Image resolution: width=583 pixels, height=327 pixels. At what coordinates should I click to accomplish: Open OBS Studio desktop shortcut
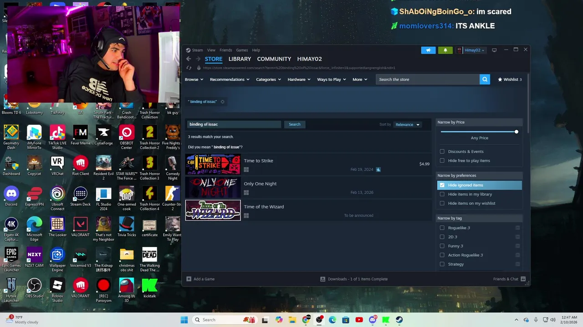34,288
